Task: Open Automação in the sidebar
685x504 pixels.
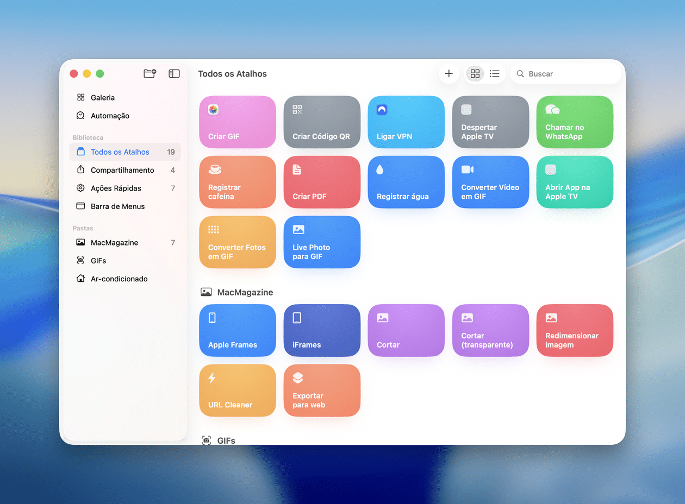Action: coord(125,116)
